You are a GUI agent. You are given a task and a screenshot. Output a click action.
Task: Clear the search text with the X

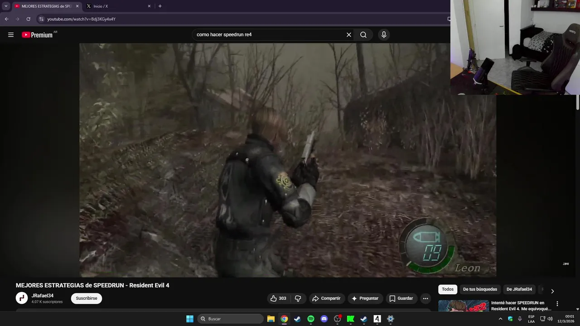click(349, 35)
